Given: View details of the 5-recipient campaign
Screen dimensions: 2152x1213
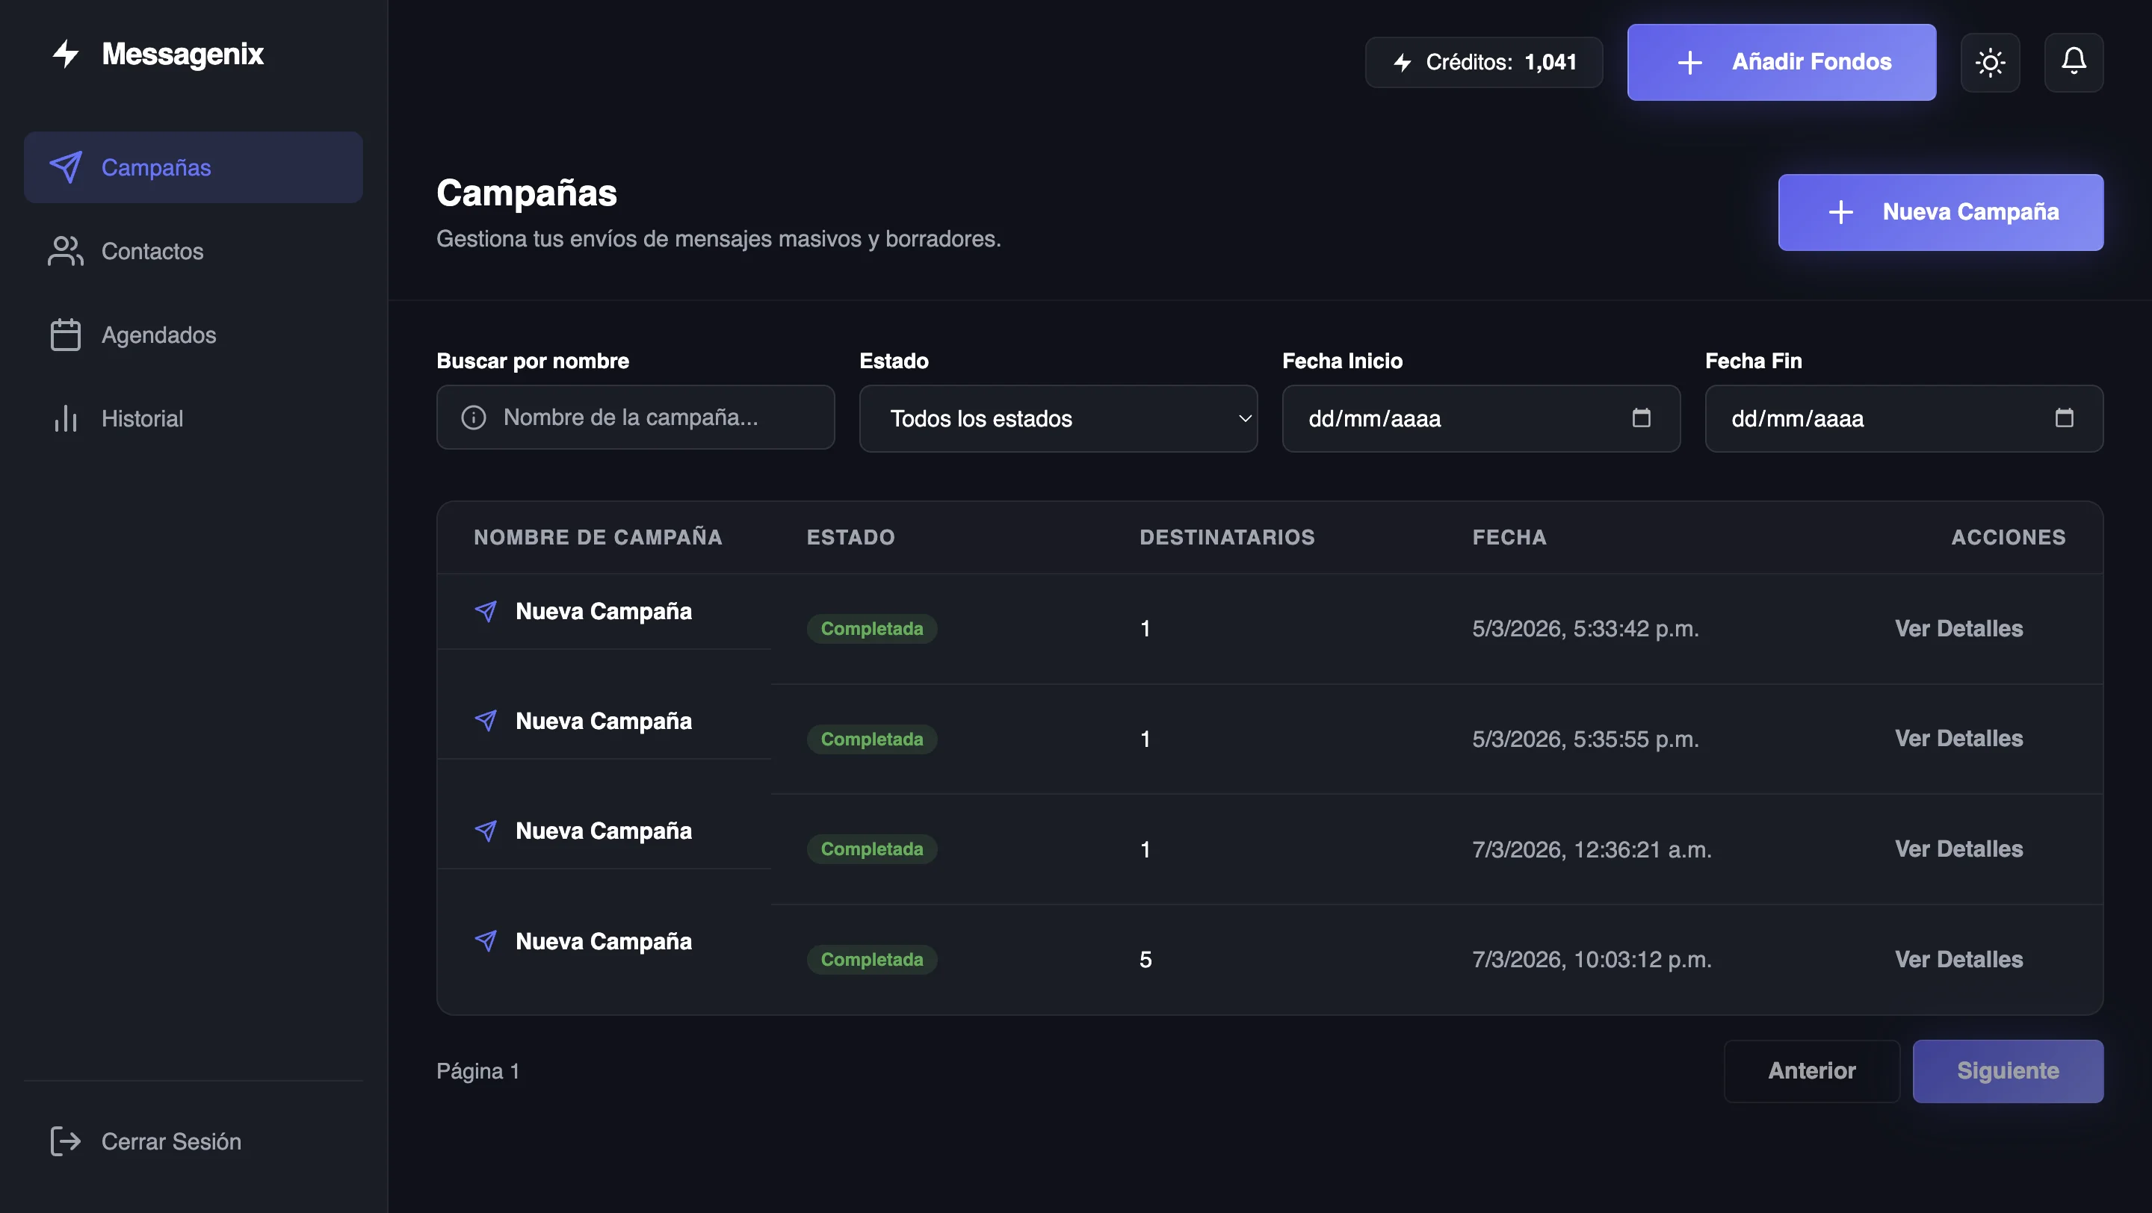Looking at the screenshot, I should pyautogui.click(x=1958, y=959).
